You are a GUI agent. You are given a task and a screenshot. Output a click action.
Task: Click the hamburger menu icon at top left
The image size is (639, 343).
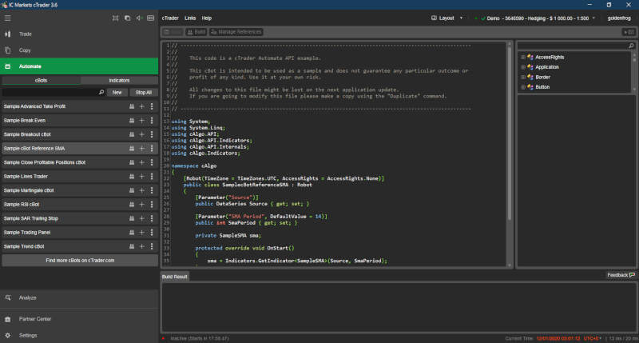8,18
